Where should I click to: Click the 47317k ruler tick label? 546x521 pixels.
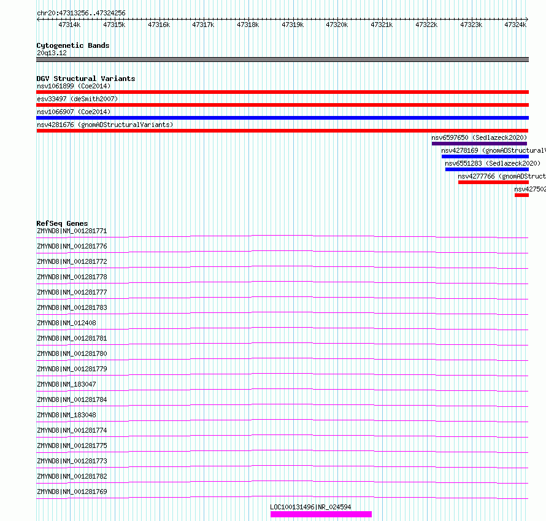[203, 25]
